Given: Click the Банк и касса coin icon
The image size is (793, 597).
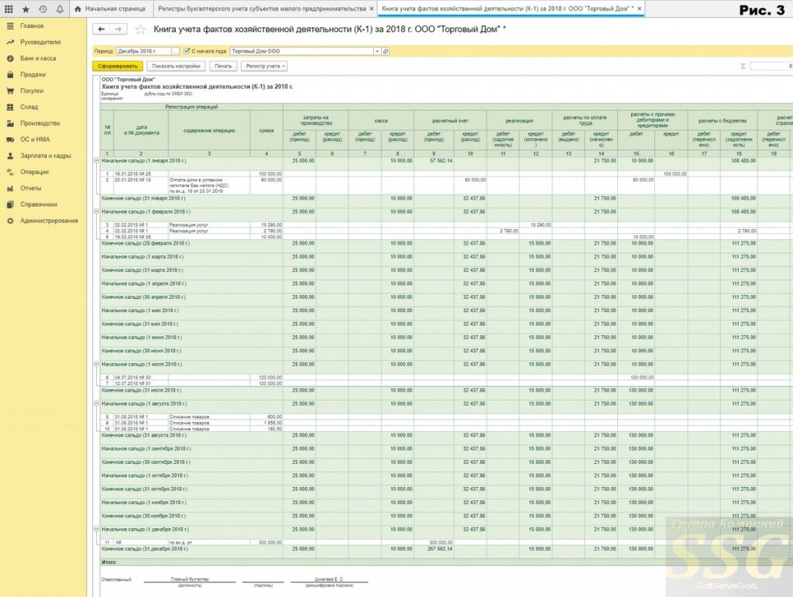Looking at the screenshot, I should 10,58.
